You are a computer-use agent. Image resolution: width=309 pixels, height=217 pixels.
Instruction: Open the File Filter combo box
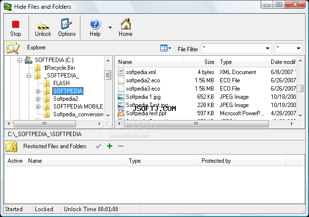pos(236,48)
